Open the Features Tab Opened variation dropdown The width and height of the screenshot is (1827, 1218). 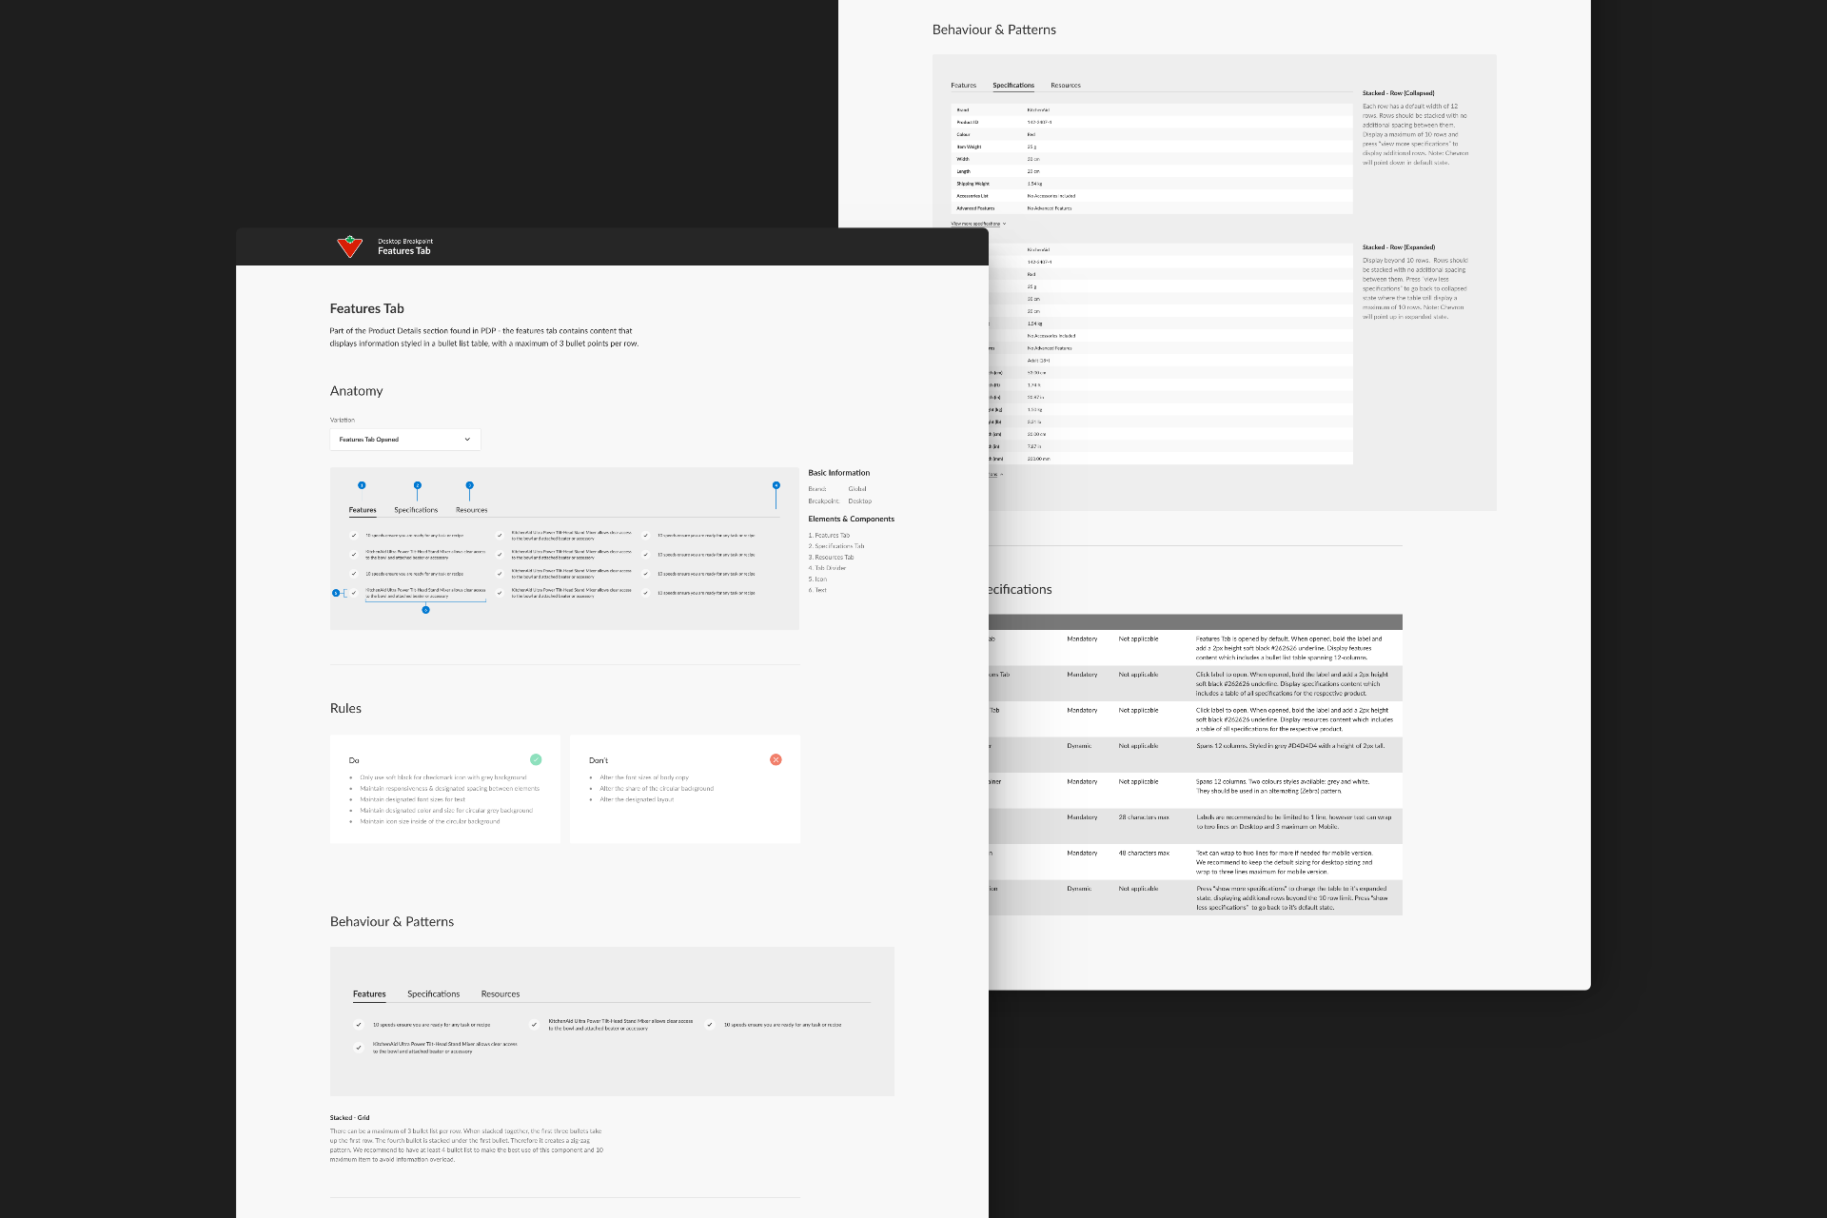click(x=405, y=440)
